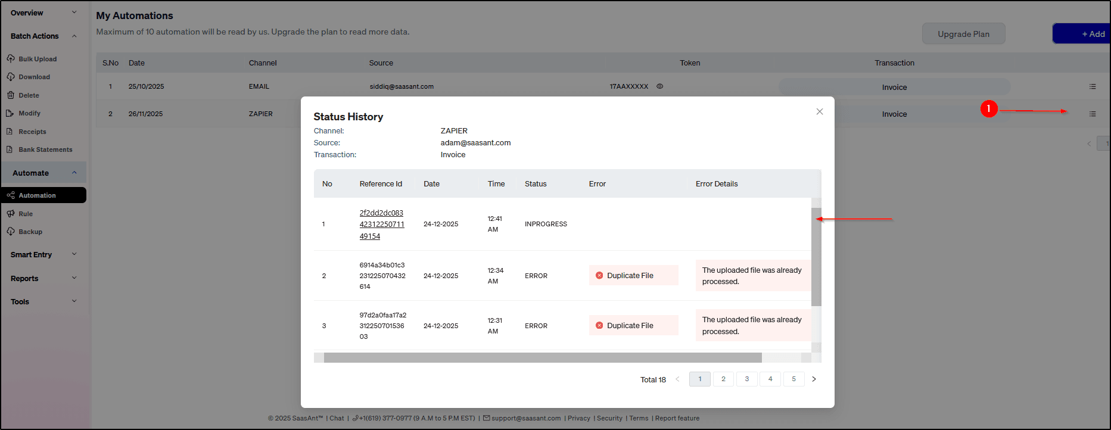The height and width of the screenshot is (430, 1111).
Task: Close the Status History dialog
Action: pos(819,111)
